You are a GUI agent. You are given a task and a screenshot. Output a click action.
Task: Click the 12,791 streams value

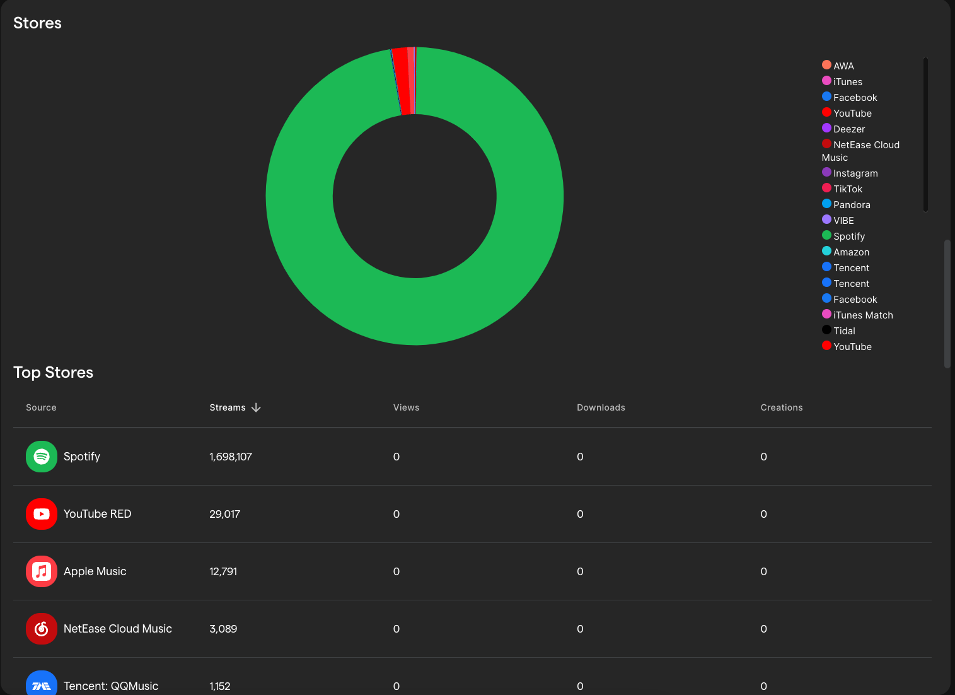point(223,571)
